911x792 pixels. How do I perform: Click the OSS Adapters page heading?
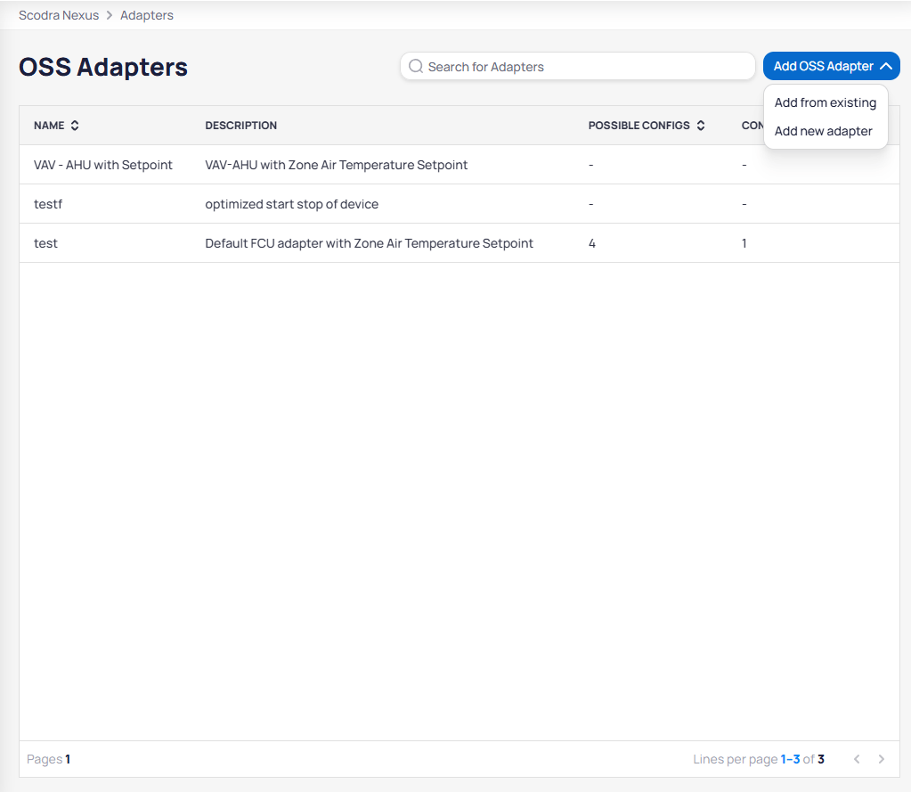tap(102, 67)
